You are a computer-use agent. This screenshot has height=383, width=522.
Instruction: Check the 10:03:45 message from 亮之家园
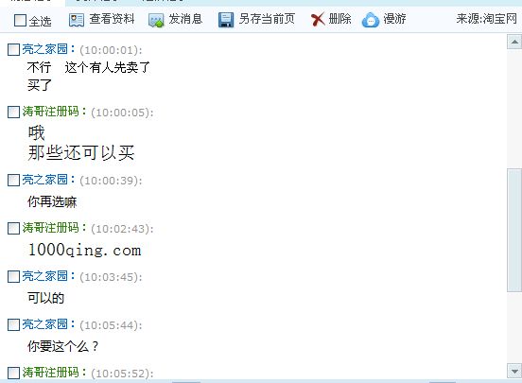13,276
